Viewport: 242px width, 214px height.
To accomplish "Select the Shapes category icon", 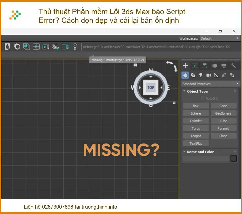I will click(193, 75).
